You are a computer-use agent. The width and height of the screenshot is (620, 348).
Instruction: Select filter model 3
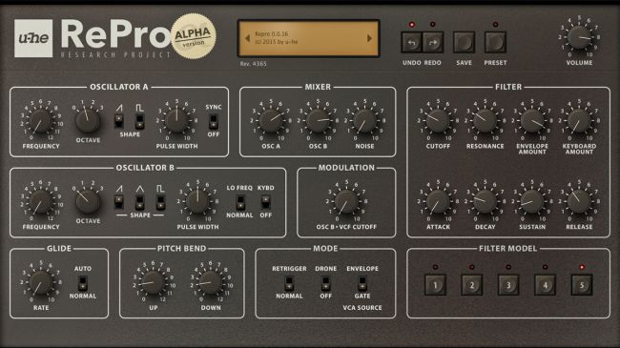click(x=508, y=285)
